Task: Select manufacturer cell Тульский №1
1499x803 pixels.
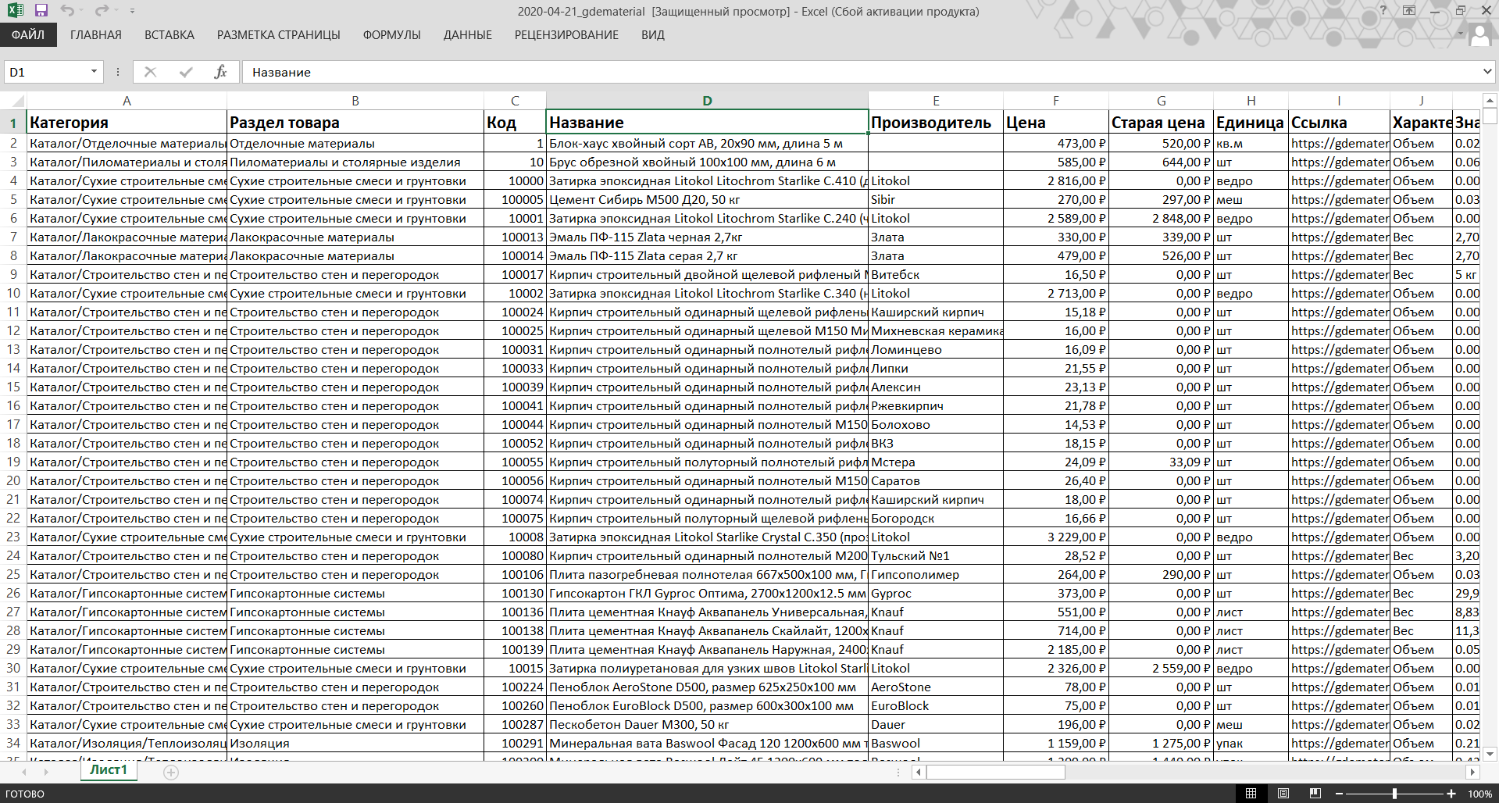Action: click(x=936, y=555)
